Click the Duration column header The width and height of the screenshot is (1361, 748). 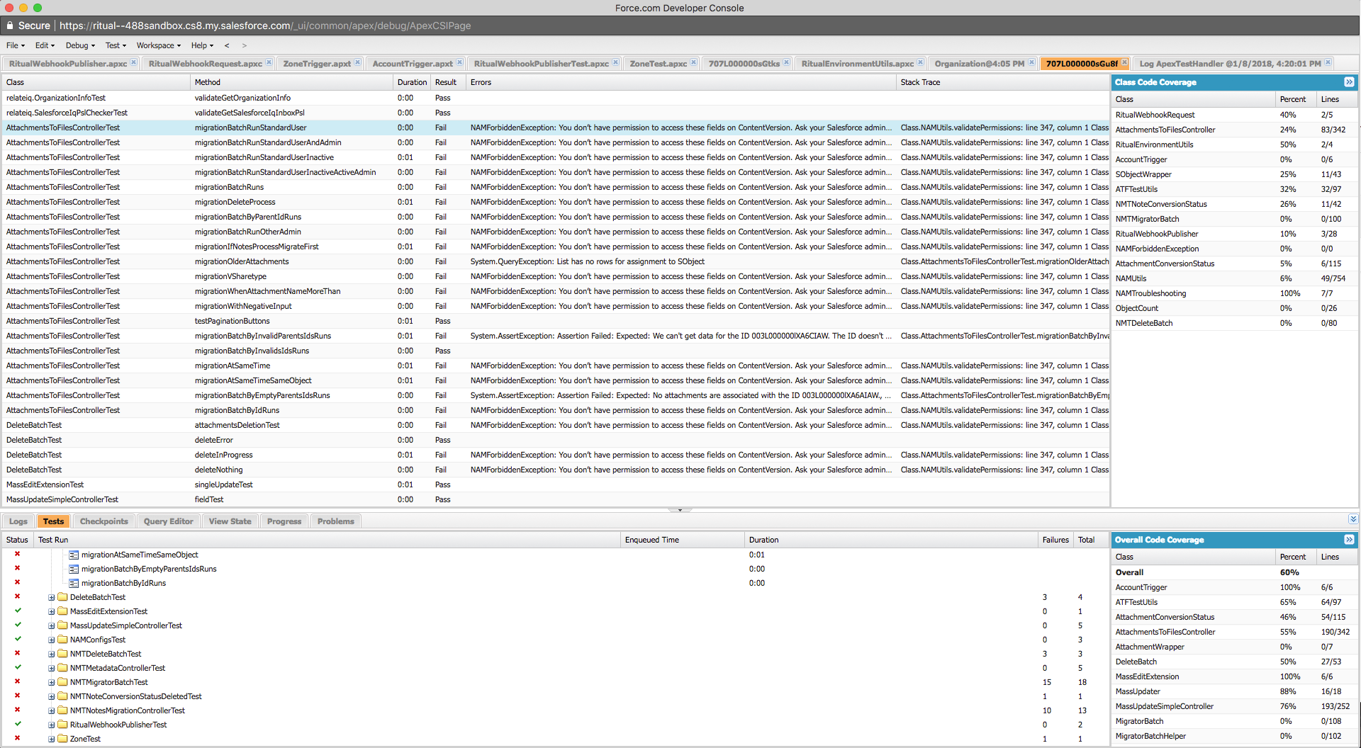tap(412, 82)
